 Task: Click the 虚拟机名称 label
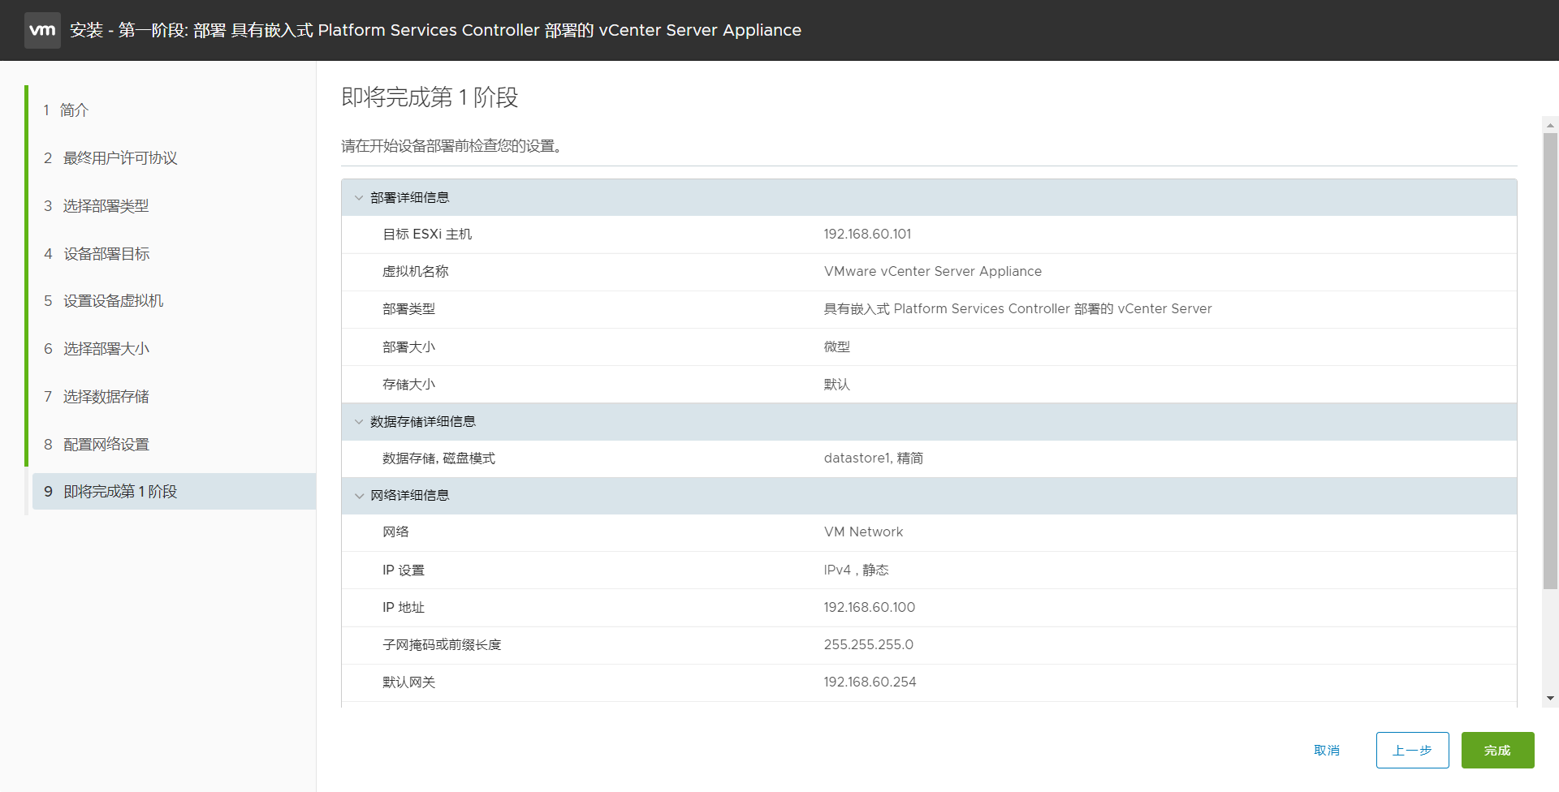coord(416,271)
